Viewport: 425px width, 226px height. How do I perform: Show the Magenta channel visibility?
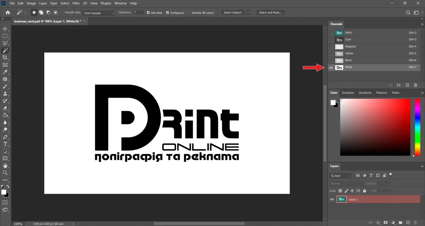click(x=331, y=47)
